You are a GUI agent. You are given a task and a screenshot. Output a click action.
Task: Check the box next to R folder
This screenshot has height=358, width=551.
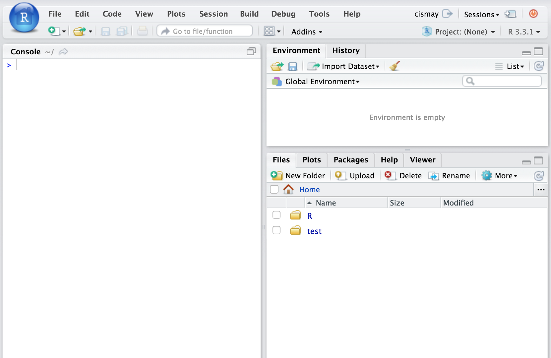276,215
